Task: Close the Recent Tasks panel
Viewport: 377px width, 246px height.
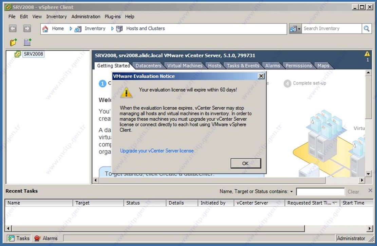Action: coord(370,190)
